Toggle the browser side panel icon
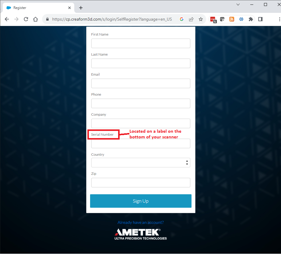The image size is (281, 266). click(260, 19)
